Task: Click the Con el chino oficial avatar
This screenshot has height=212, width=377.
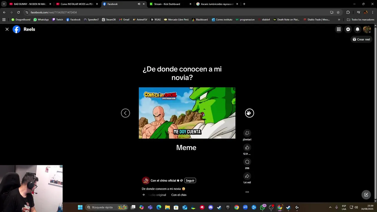Action: [x=145, y=180]
